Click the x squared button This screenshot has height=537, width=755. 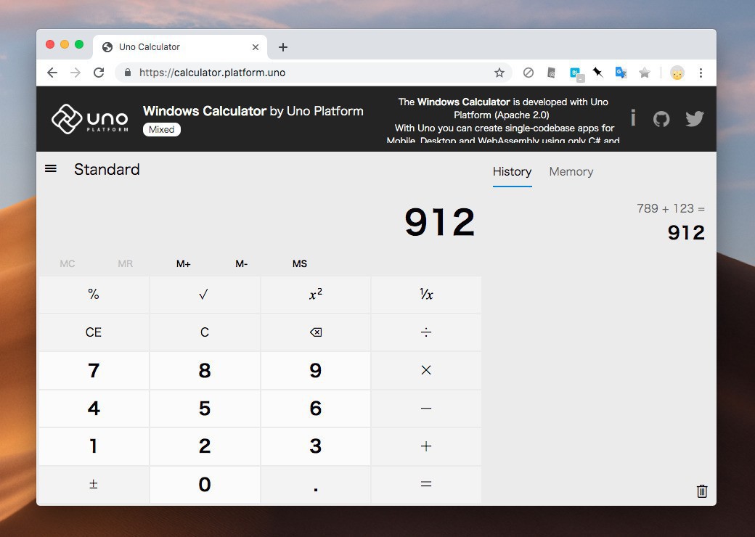point(315,294)
